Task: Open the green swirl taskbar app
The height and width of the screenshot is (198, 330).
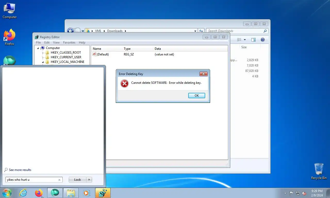Action: click(55, 193)
